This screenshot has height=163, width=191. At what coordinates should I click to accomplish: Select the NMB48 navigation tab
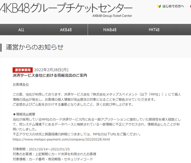pos(110,30)
